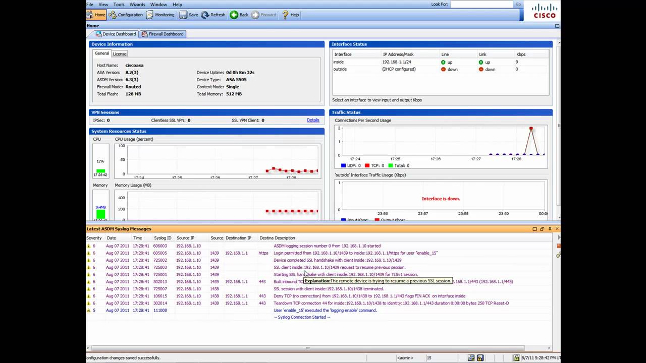Click the inside line up status icon
646x363 pixels.
click(443, 62)
